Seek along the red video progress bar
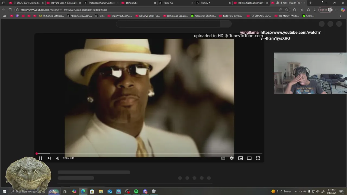 pos(149,154)
